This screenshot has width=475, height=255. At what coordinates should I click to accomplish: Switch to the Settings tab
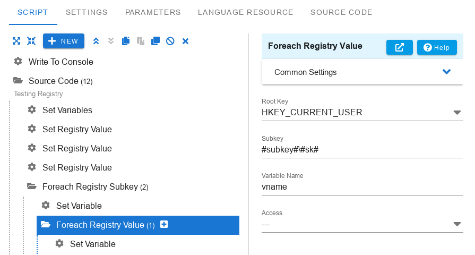coord(87,12)
